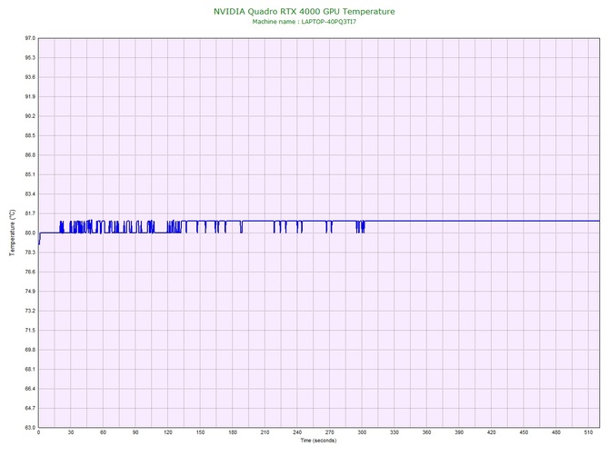The height and width of the screenshot is (456, 609).
Task: Click the 63.0 y-axis value
Action: (30, 428)
